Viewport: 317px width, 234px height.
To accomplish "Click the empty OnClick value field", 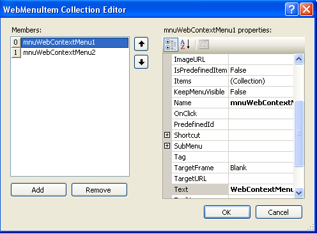I will 261,113.
